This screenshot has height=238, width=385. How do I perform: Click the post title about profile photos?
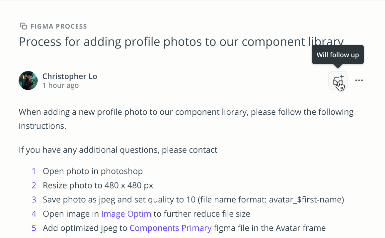(181, 42)
